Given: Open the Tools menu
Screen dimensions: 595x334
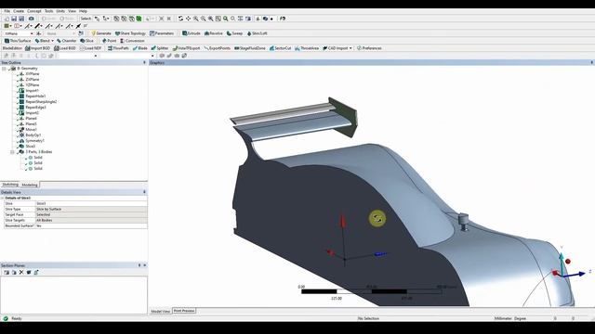Looking at the screenshot, I should pyautogui.click(x=49, y=11).
